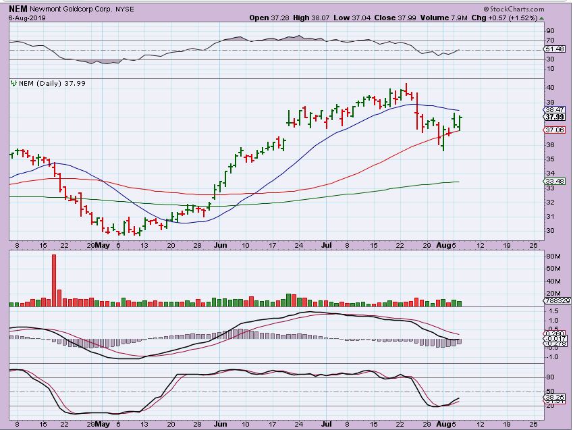
Task: Click the Jul label on bottom date axis
Action: pyautogui.click(x=327, y=424)
